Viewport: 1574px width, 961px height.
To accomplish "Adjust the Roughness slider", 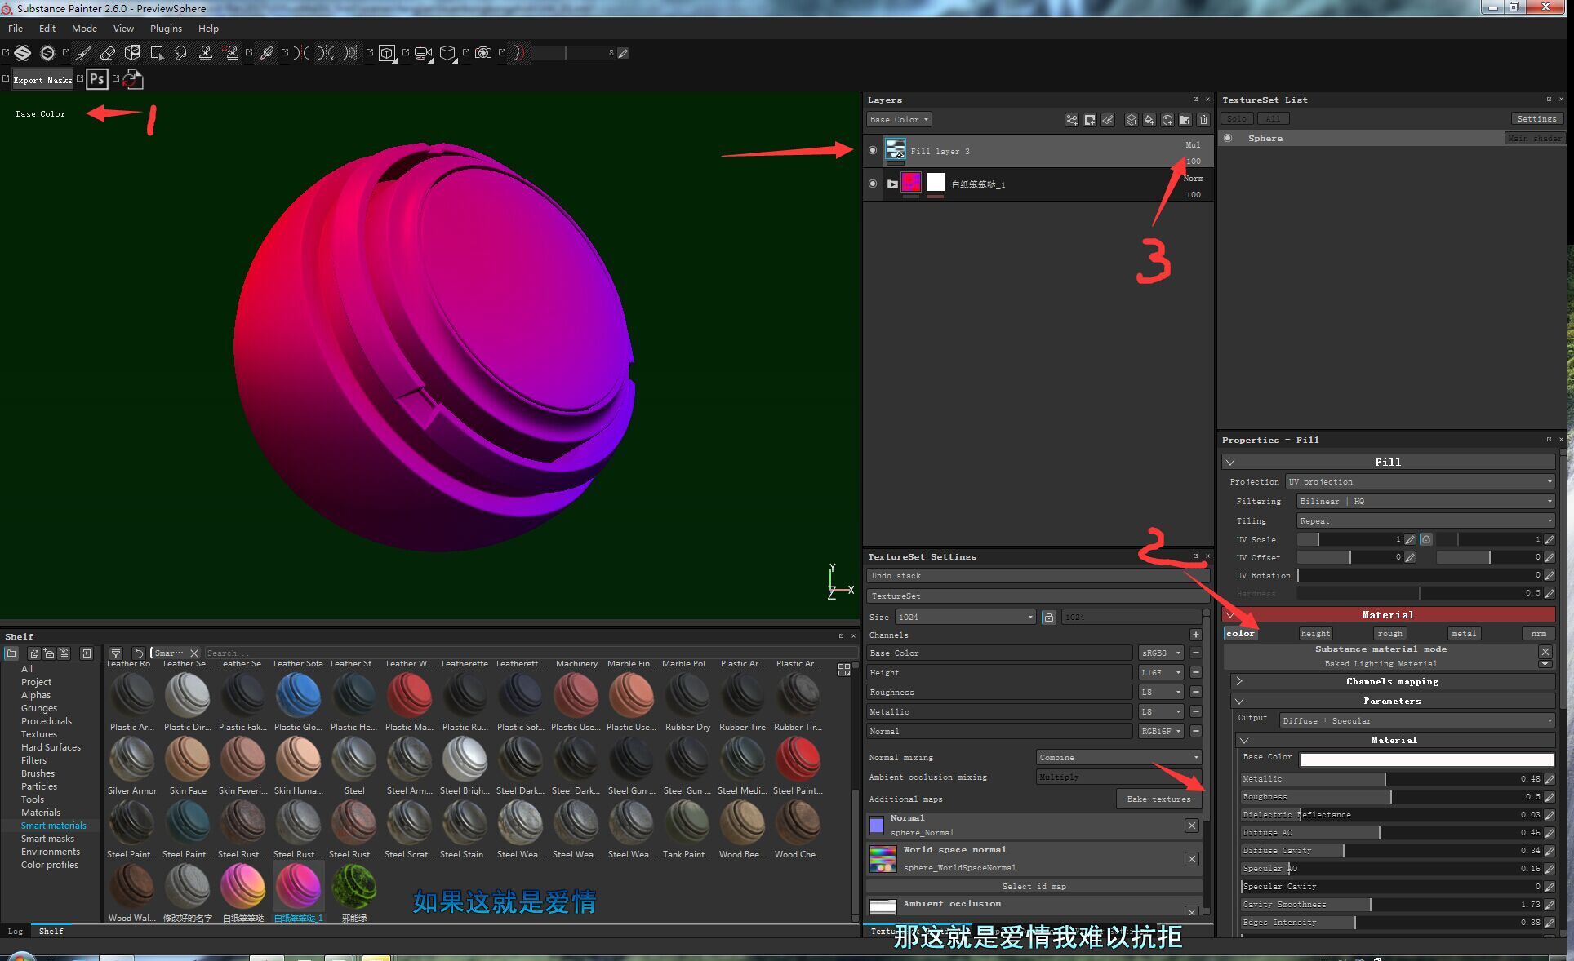I will (1391, 796).
